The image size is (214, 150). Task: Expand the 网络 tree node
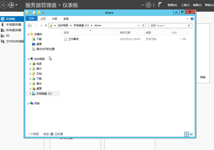[x=28, y=104]
